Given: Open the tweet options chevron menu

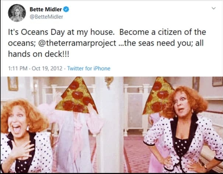Looking at the screenshot, I should [213, 9].
